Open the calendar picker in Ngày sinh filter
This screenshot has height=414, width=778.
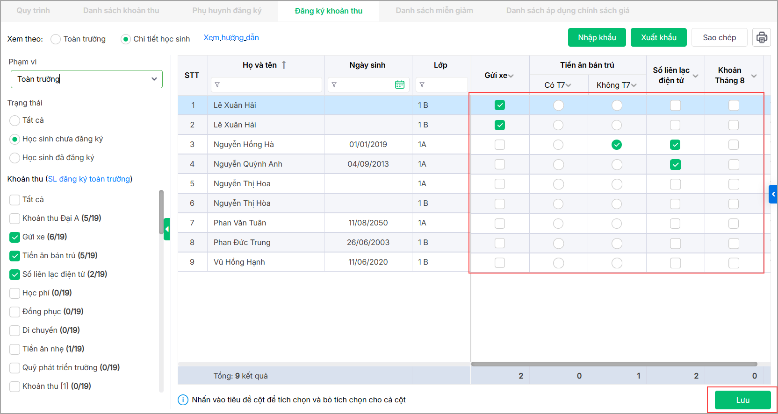(x=400, y=84)
